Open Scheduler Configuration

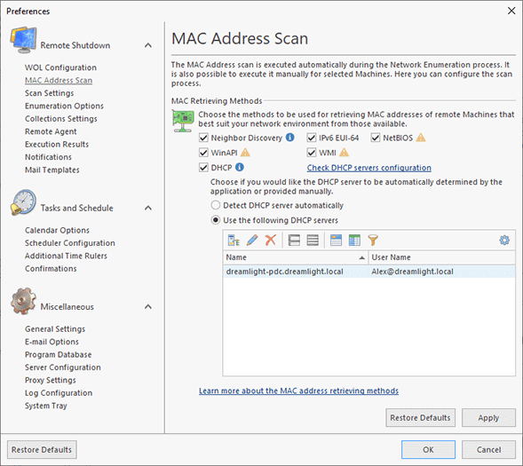click(70, 243)
